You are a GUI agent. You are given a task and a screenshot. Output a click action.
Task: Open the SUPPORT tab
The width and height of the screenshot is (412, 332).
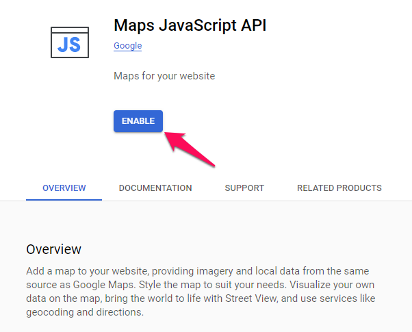(x=244, y=188)
